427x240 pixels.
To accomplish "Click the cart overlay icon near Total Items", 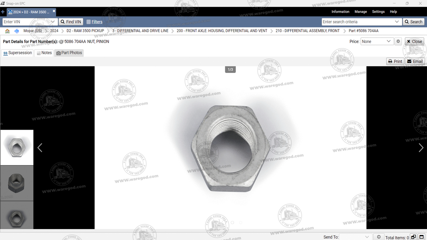I will click(413, 237).
